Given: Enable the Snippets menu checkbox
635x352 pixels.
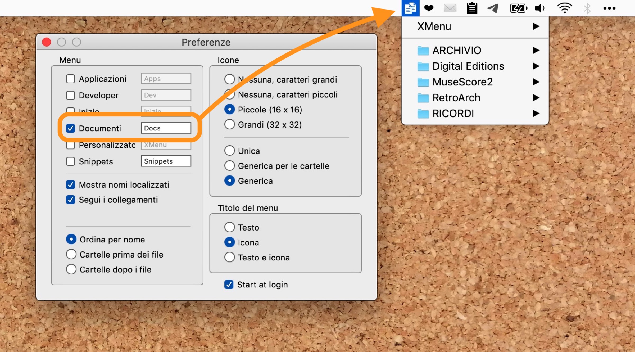Looking at the screenshot, I should [x=71, y=161].
